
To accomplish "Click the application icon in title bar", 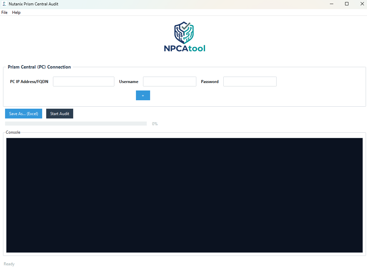I will 4,4.
